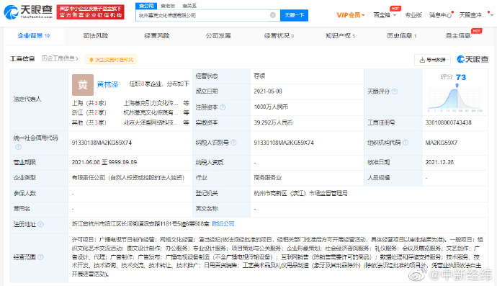
Task: Click the establishment date 2021-05-08
Action: coord(268,91)
